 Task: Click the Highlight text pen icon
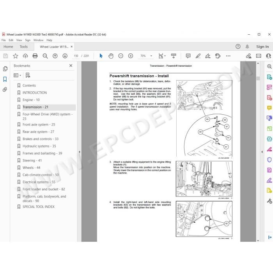198,56
